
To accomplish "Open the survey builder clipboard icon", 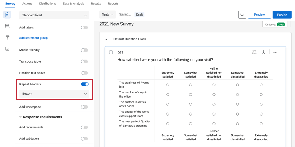I will tap(7, 15).
